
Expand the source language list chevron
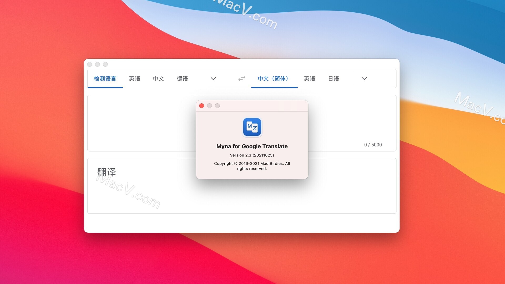pyautogui.click(x=213, y=78)
